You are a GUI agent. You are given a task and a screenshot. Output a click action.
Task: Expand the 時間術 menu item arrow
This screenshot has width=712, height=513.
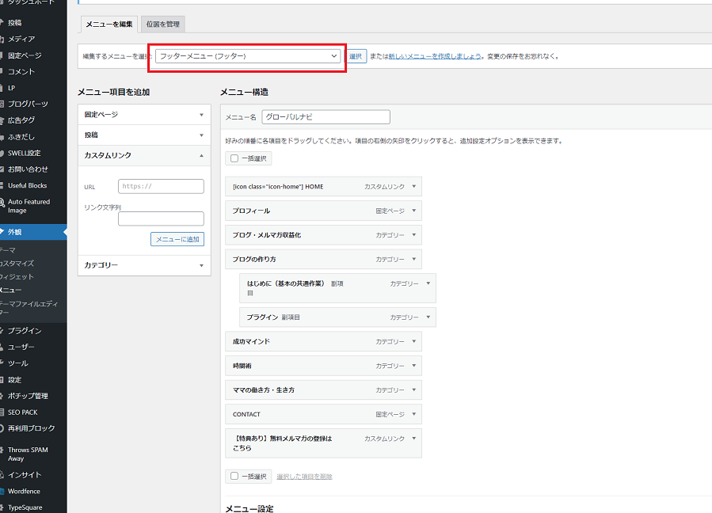pos(414,366)
